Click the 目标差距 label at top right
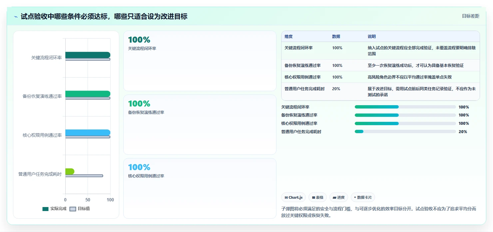The height and width of the screenshot is (232, 493). point(470,16)
